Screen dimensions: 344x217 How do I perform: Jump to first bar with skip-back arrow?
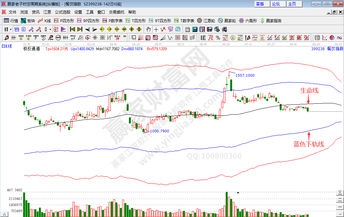[72, 29]
